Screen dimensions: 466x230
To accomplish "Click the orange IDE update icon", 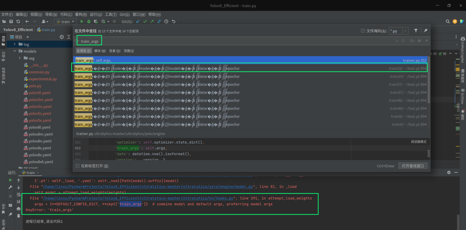I will click(455, 22).
